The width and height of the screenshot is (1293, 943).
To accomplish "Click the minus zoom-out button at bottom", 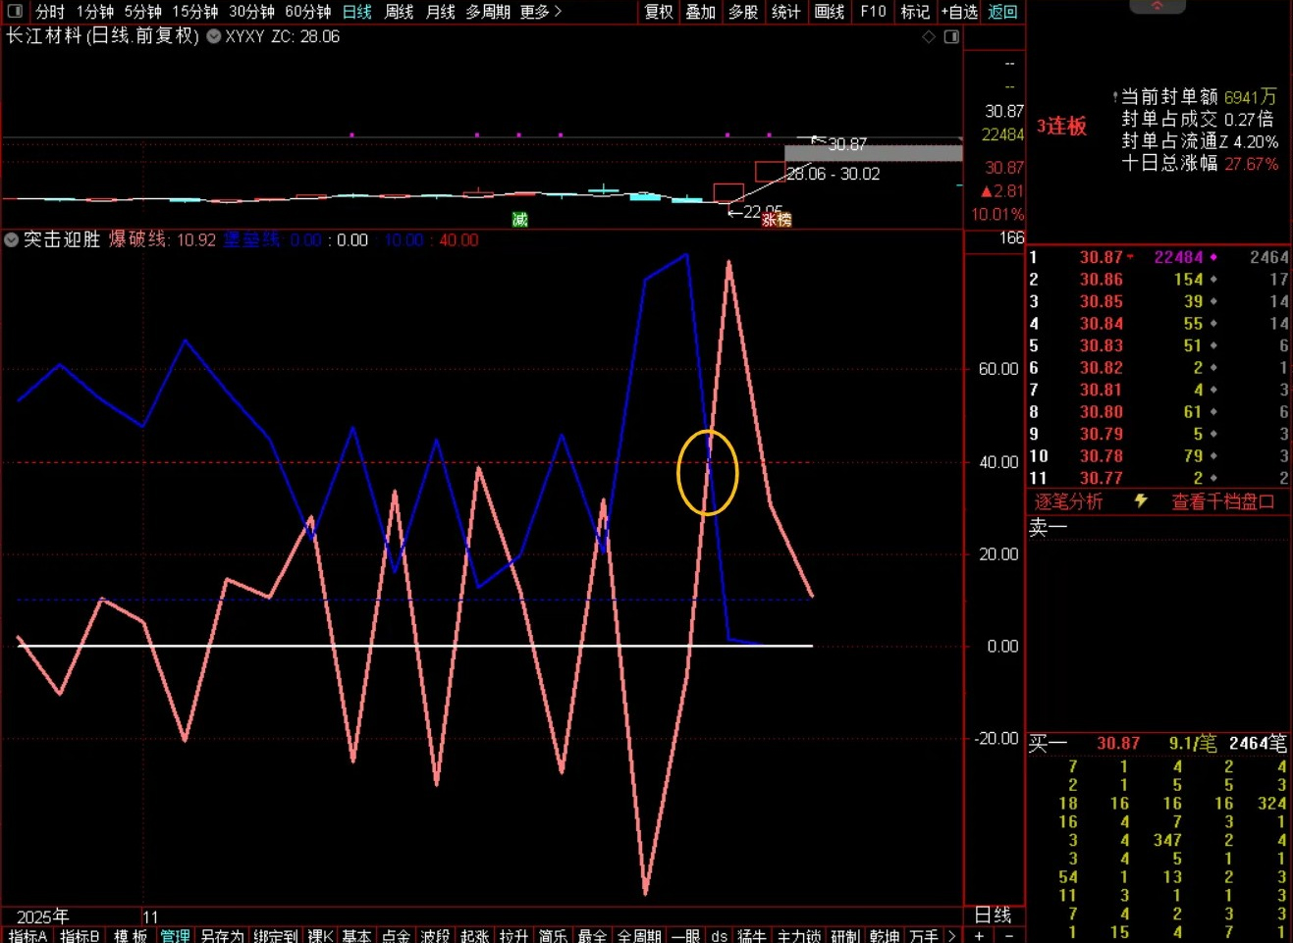I will point(1007,935).
